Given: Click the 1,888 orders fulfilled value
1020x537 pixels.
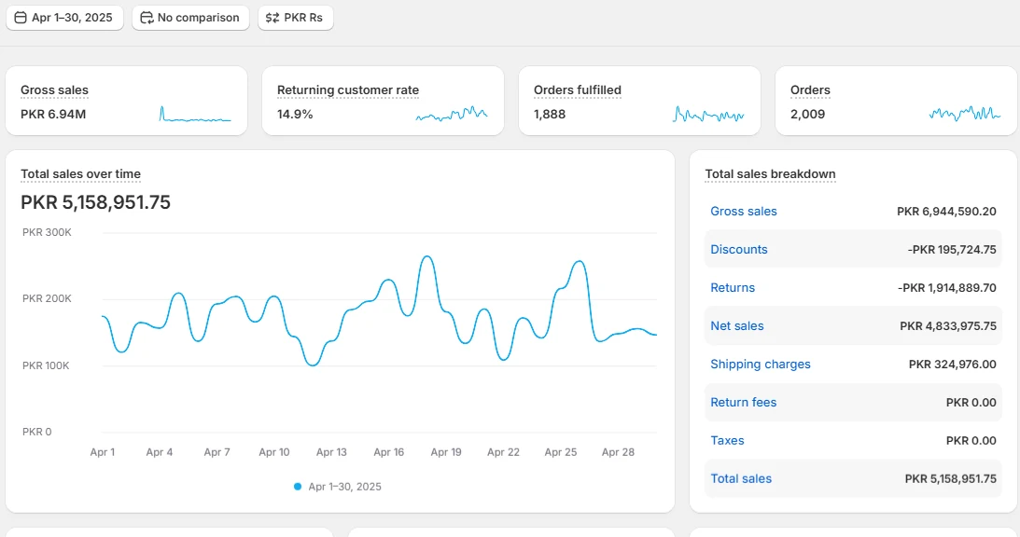Looking at the screenshot, I should [550, 115].
